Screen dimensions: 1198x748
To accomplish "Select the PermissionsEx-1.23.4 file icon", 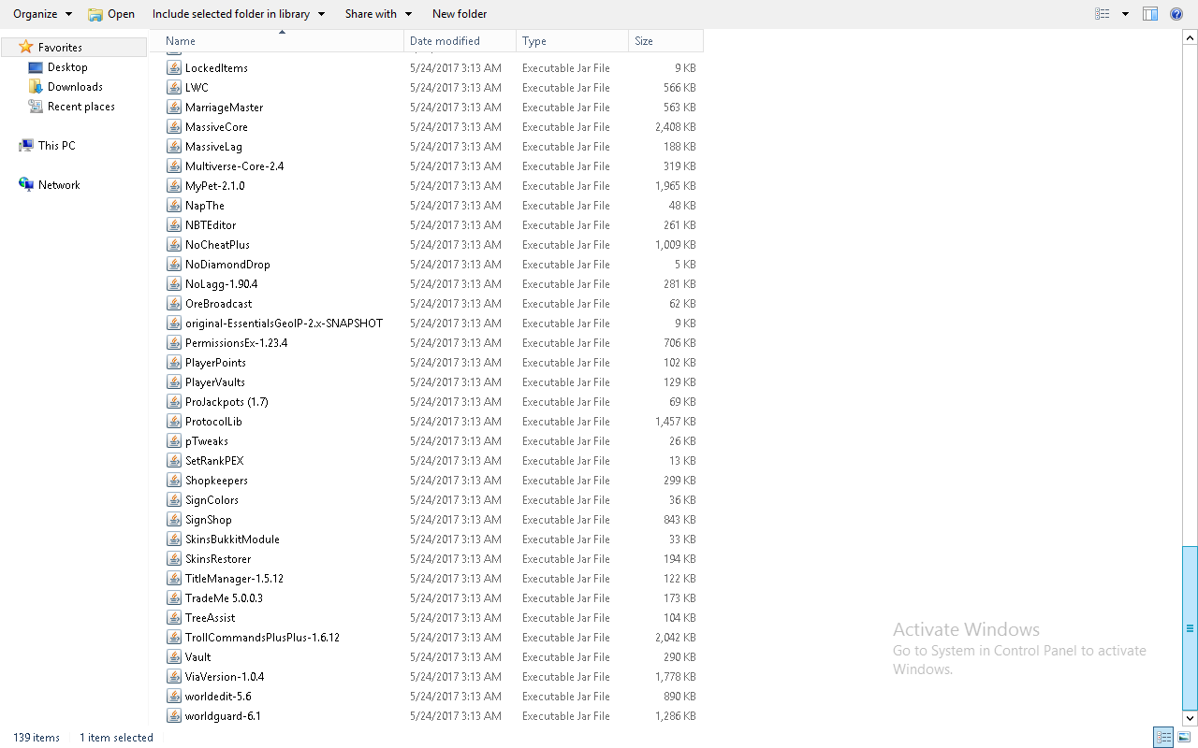I will [x=174, y=343].
